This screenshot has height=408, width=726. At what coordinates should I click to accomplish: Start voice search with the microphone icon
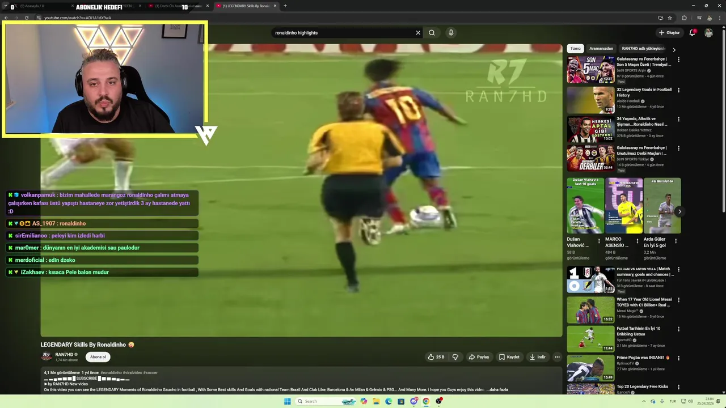(x=451, y=33)
